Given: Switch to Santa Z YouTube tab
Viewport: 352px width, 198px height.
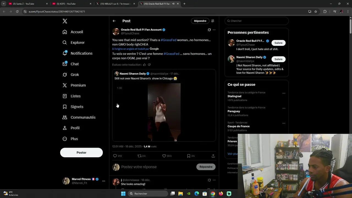Looking at the screenshot, I should [x=28, y=4].
